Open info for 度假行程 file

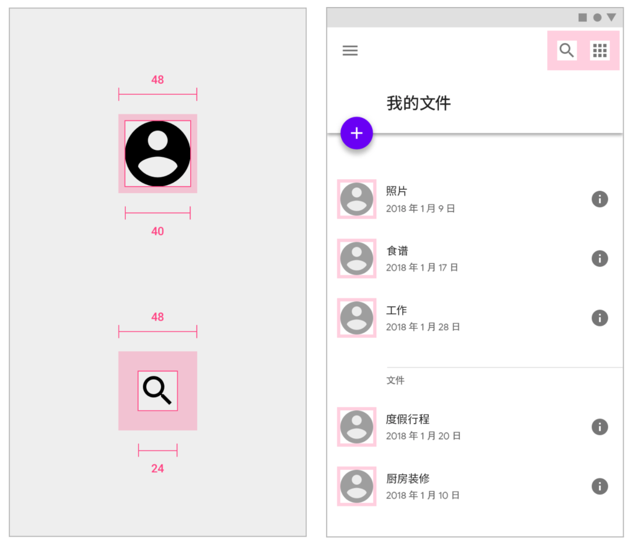point(599,427)
